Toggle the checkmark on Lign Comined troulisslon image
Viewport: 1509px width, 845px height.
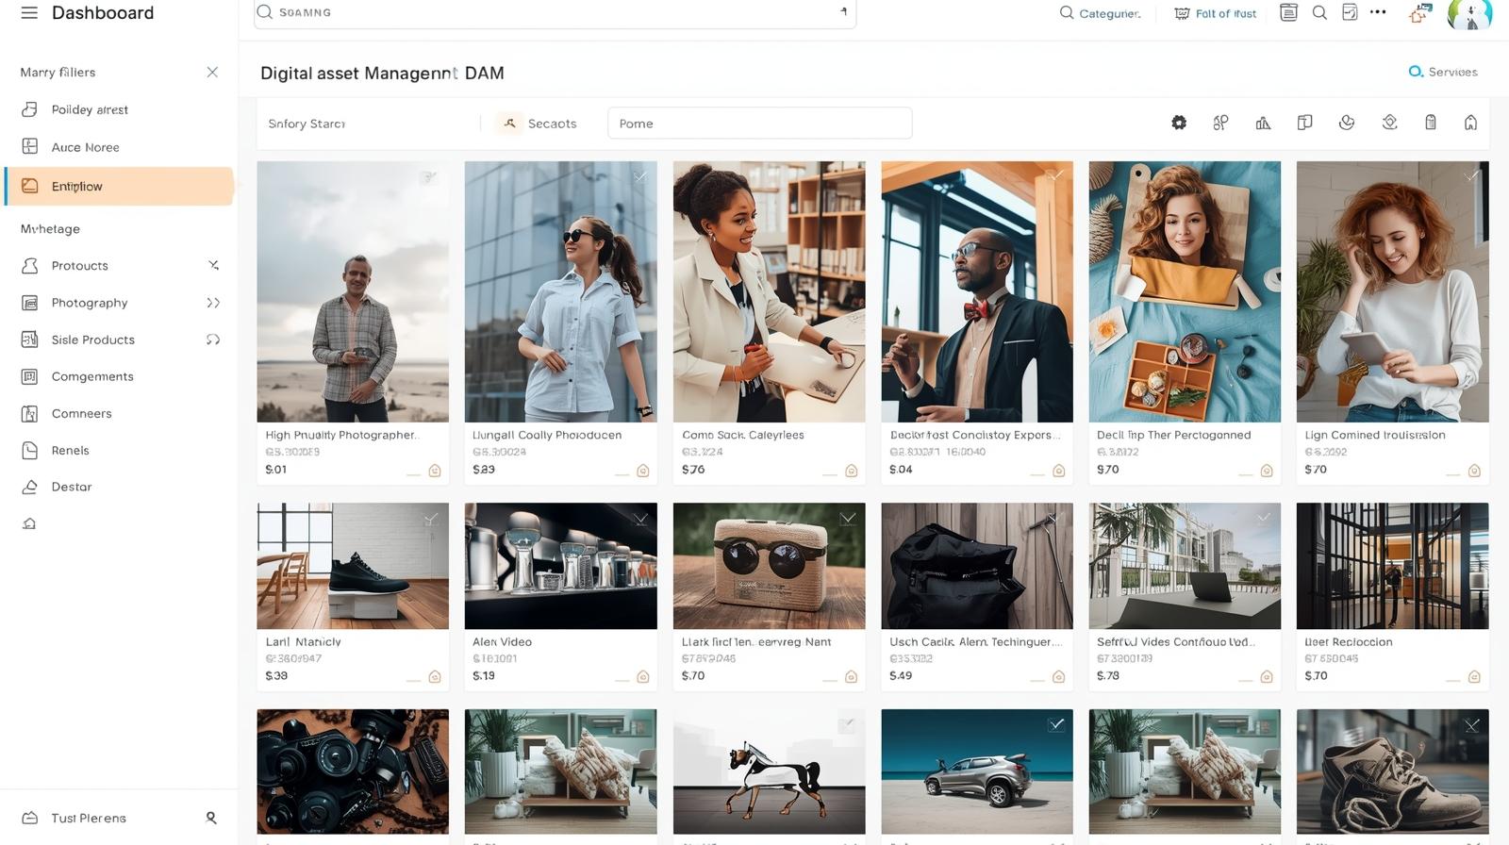1471,176
